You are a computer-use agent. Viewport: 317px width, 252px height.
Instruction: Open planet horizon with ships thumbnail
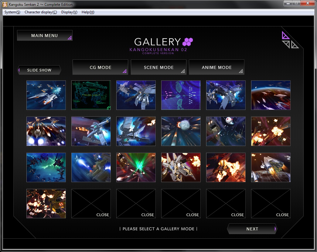(x=271, y=95)
